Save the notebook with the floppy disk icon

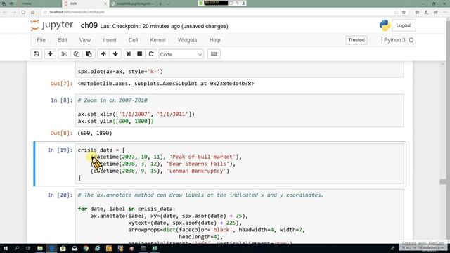[36, 54]
